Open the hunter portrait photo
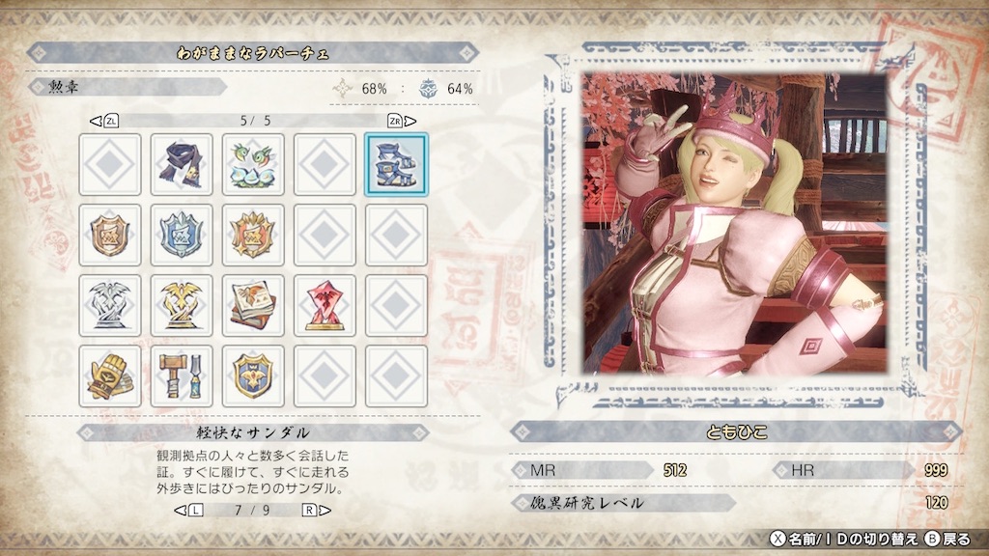This screenshot has width=989, height=556. (734, 223)
